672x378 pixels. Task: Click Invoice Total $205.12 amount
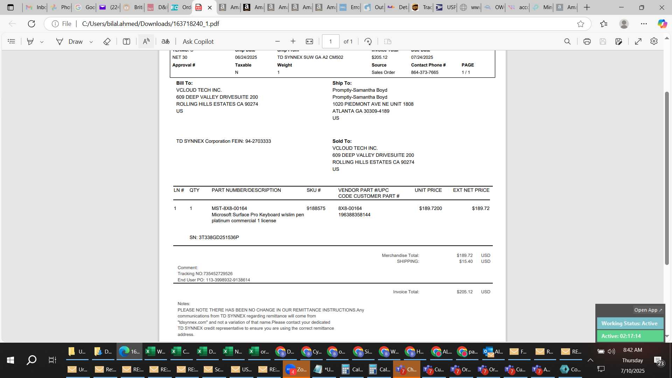tap(464, 292)
